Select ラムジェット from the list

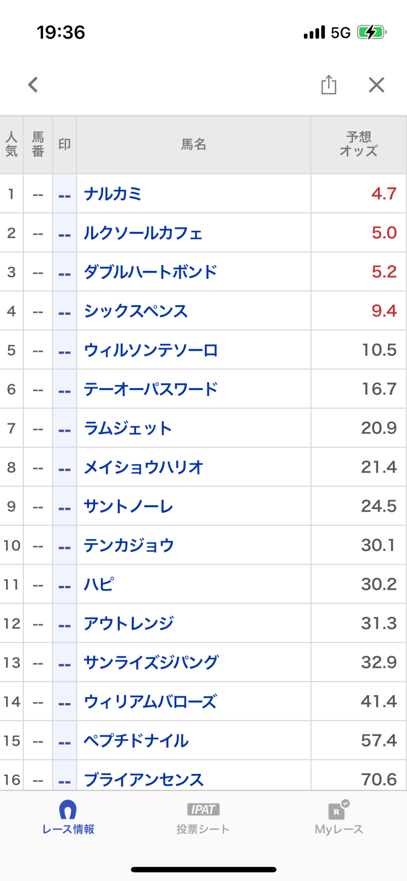[128, 428]
